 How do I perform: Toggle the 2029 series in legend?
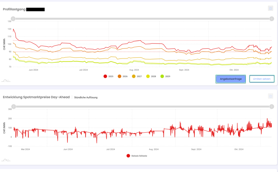[x=165, y=76]
